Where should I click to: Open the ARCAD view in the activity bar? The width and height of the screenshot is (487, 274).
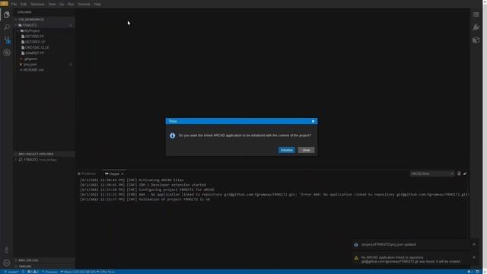[x=7, y=53]
